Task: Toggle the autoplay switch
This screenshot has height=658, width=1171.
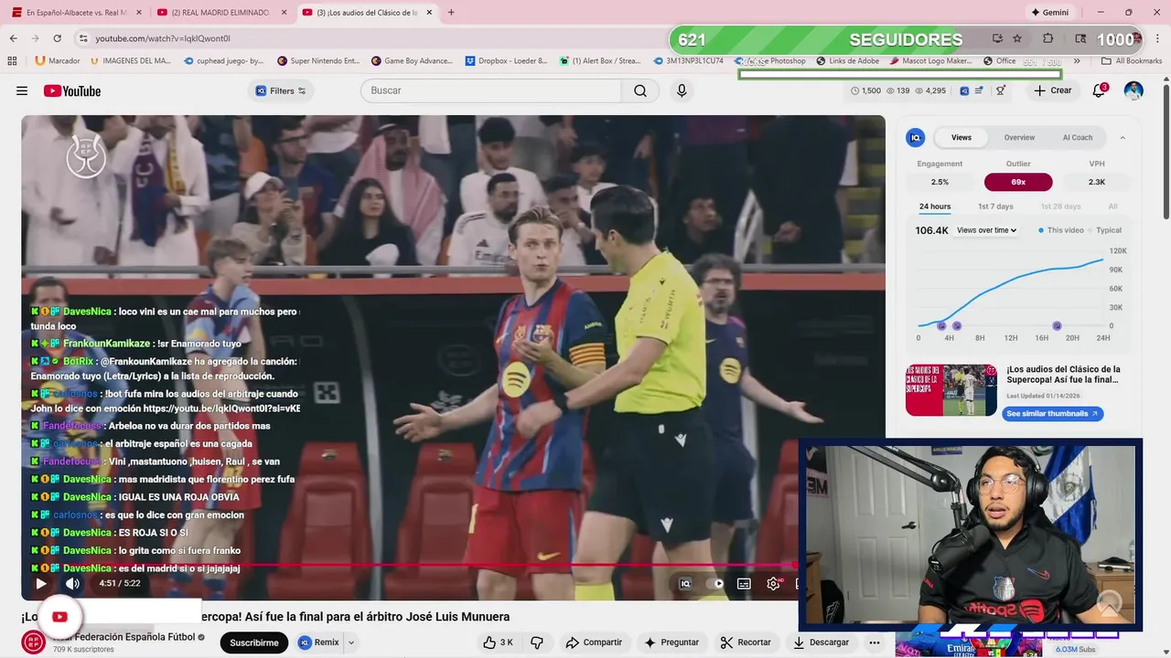Action: pos(714,583)
